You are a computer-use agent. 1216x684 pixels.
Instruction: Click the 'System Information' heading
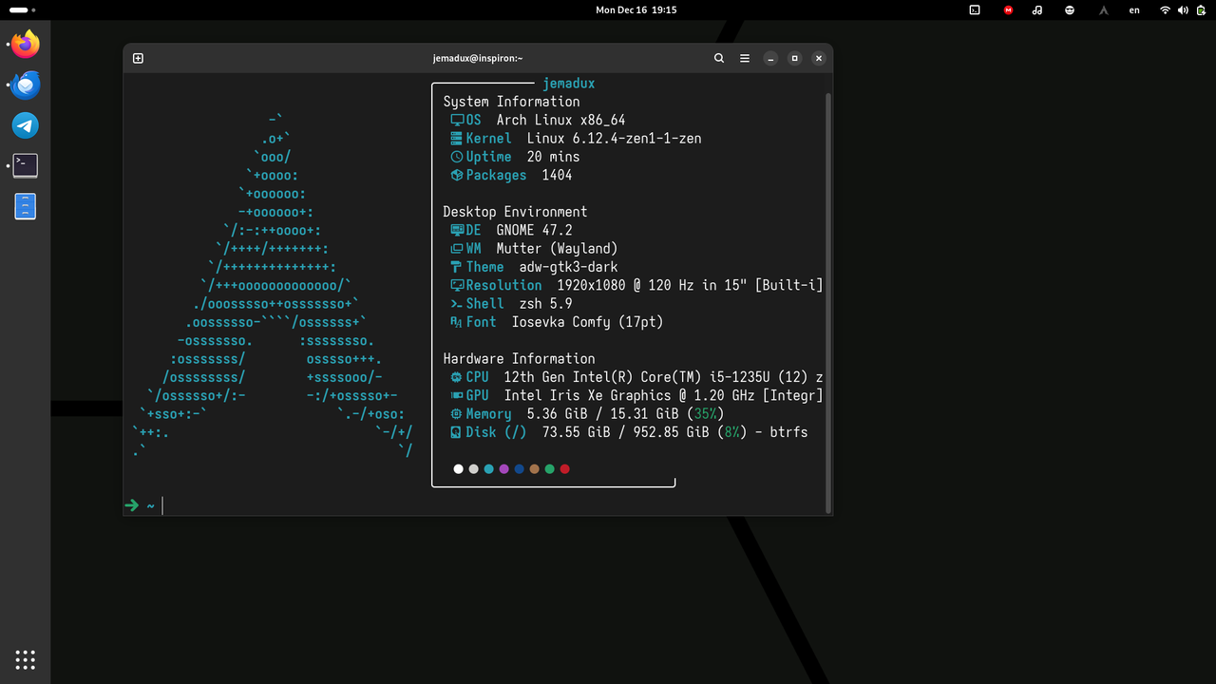[511, 102]
